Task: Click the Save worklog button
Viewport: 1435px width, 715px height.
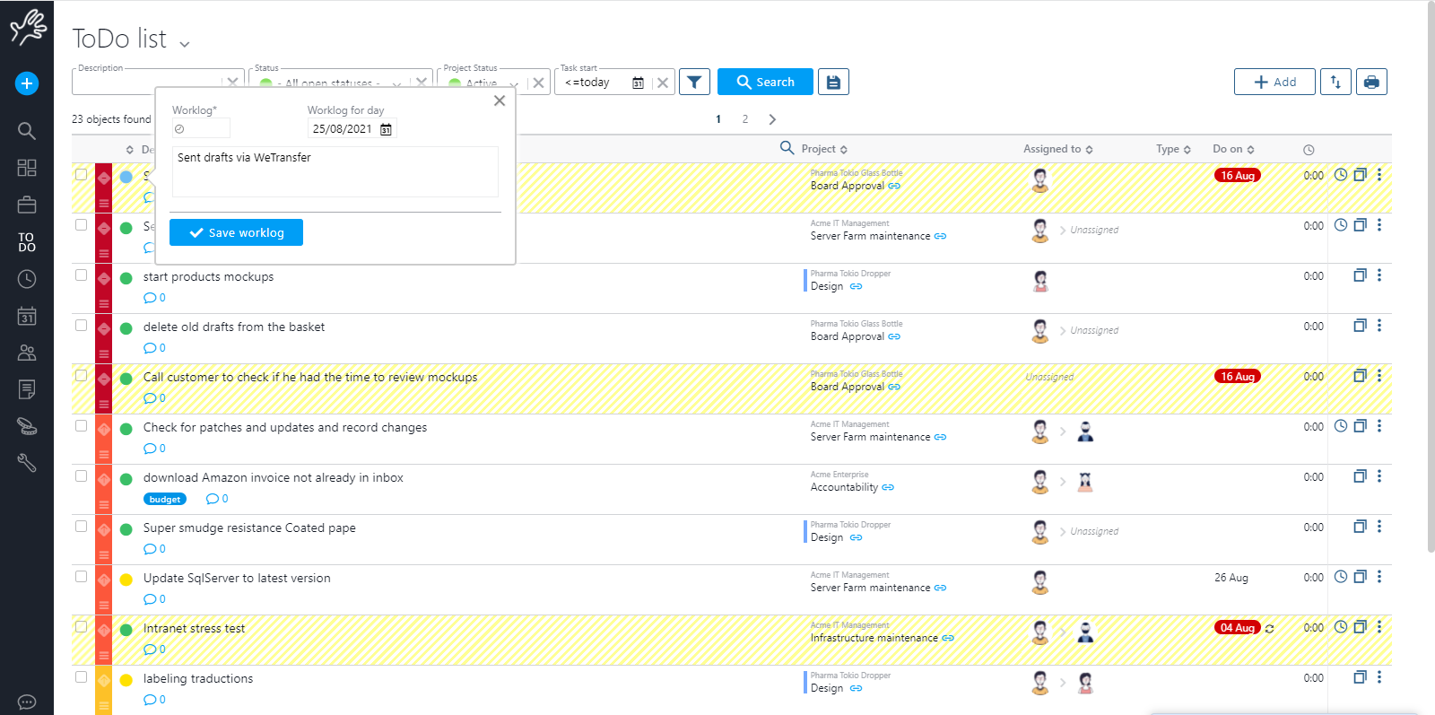Action: tap(236, 232)
